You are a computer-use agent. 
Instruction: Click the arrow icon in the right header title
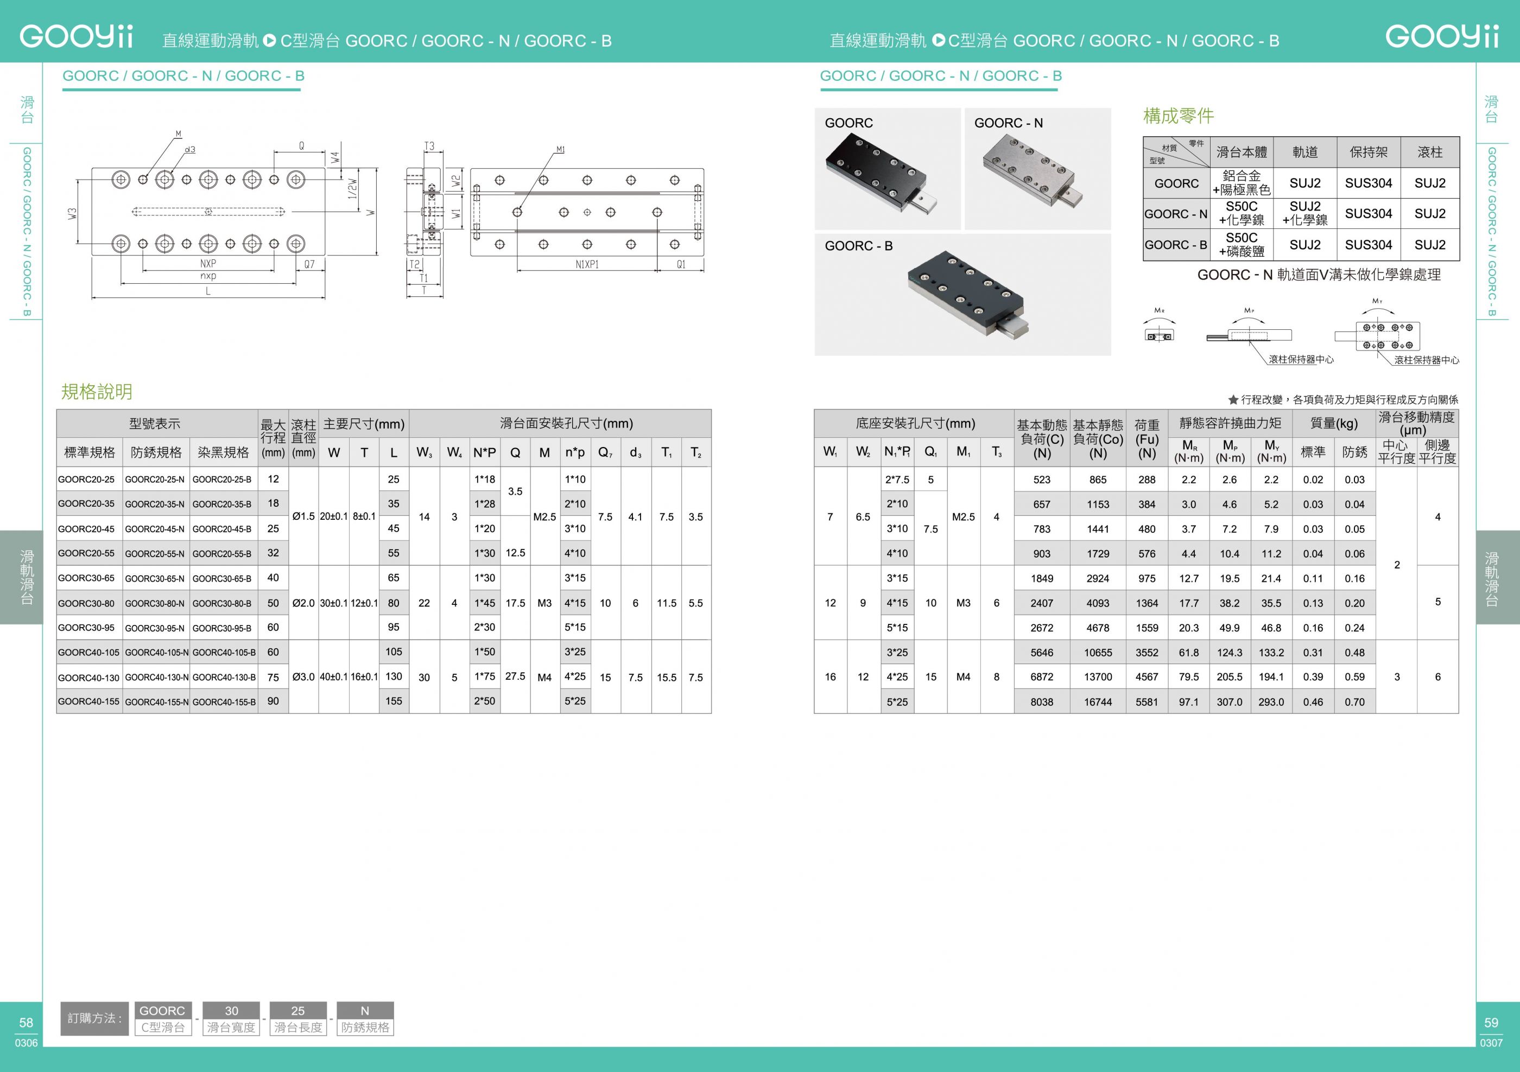(938, 40)
